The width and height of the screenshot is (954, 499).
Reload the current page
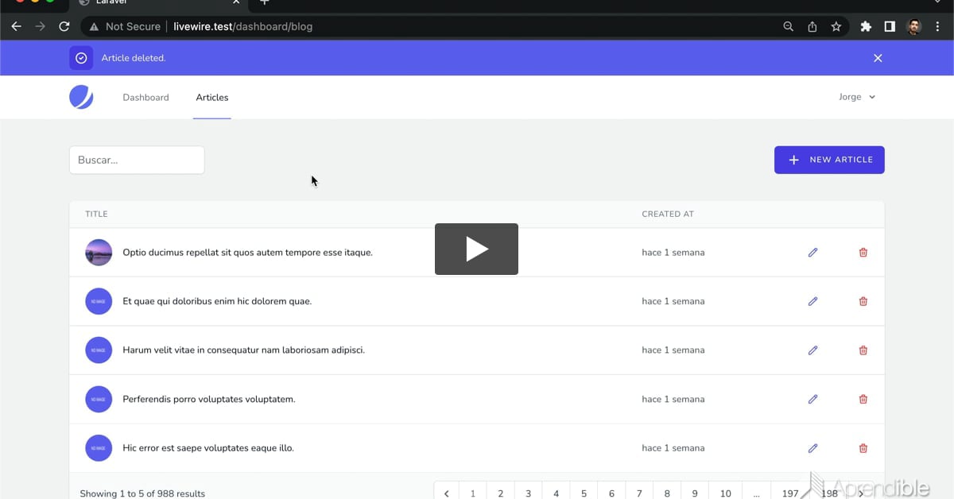tap(64, 26)
